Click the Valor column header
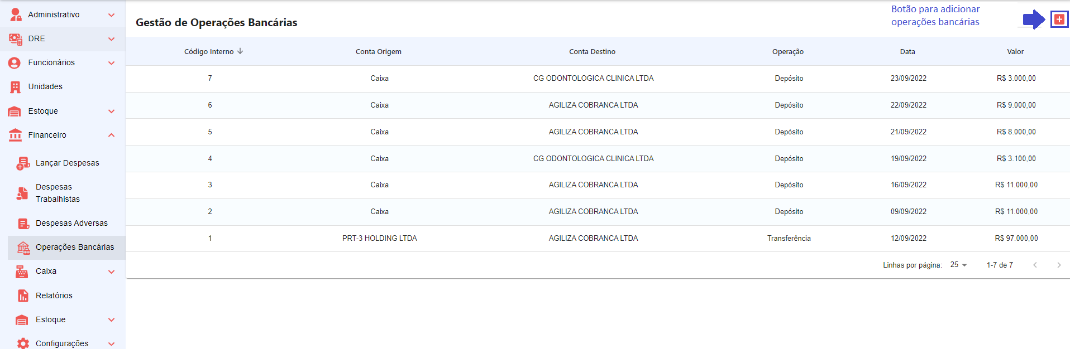 (1015, 51)
